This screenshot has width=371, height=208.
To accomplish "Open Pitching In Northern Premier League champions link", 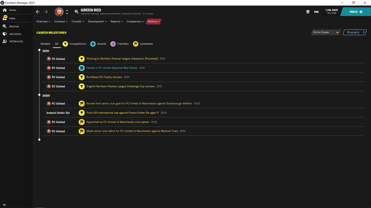I will tap(122, 59).
